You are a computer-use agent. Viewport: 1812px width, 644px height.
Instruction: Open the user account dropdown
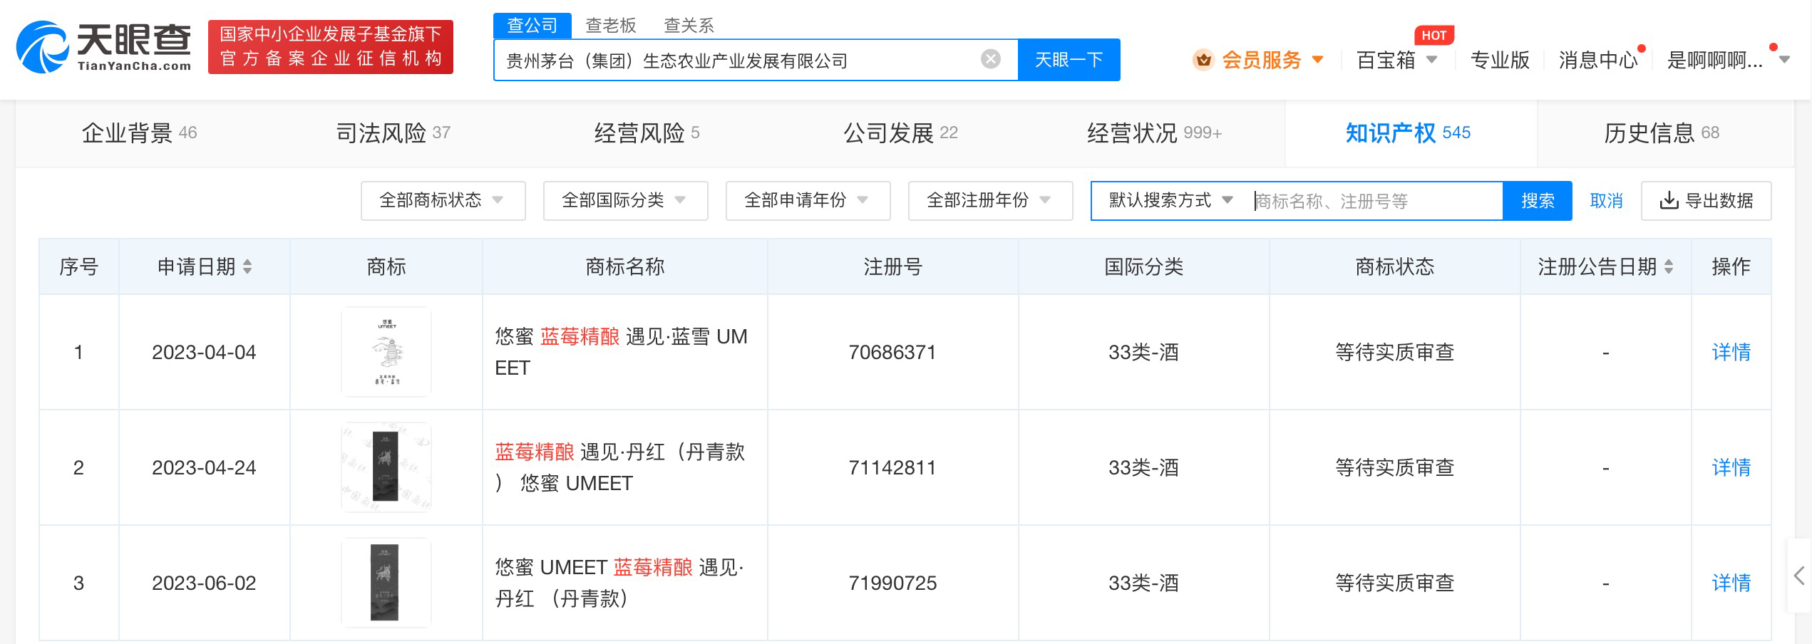coord(1728,60)
